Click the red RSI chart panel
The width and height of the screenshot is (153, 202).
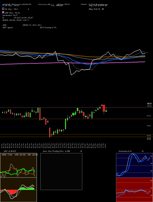[134, 190]
